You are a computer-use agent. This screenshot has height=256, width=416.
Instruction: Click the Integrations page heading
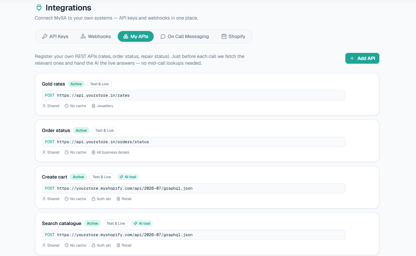click(68, 7)
